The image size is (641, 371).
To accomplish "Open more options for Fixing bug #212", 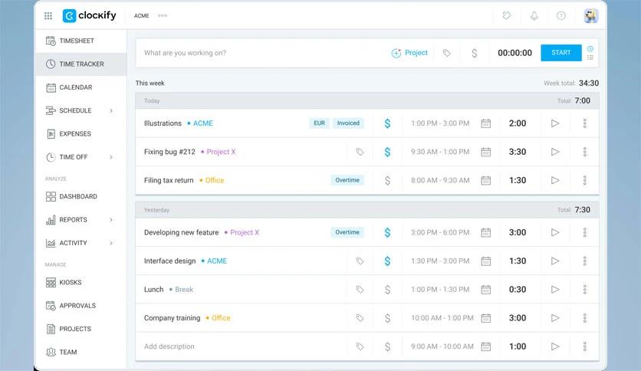I will click(584, 152).
